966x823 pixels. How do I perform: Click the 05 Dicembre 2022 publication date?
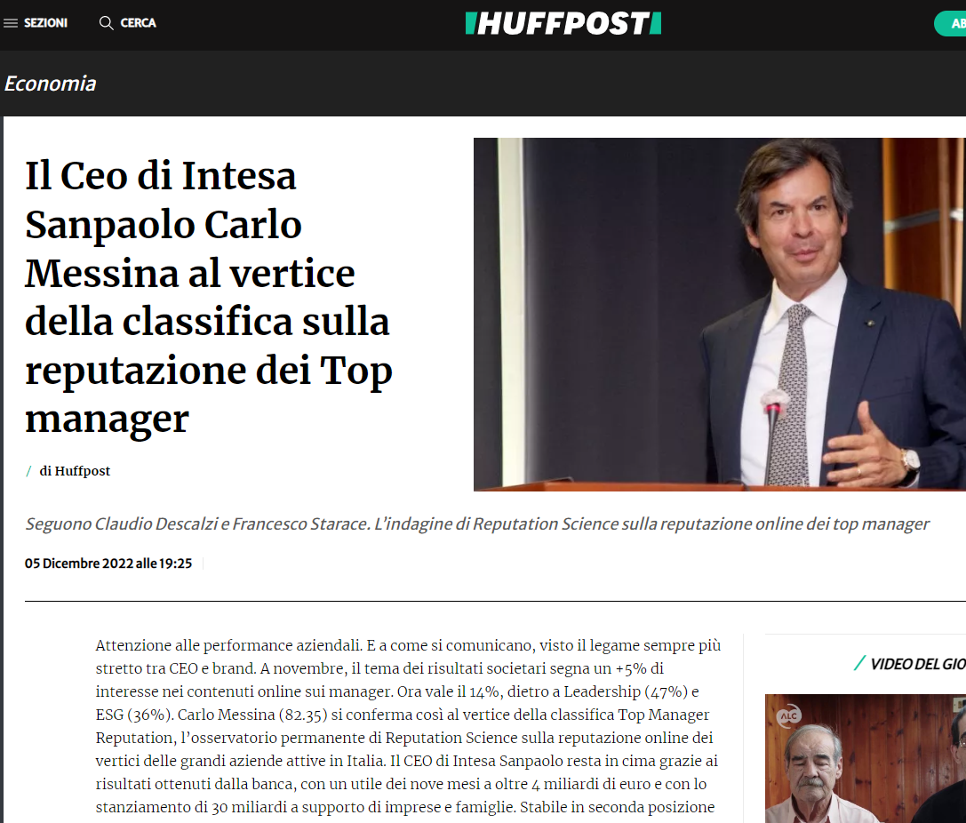[x=108, y=563]
